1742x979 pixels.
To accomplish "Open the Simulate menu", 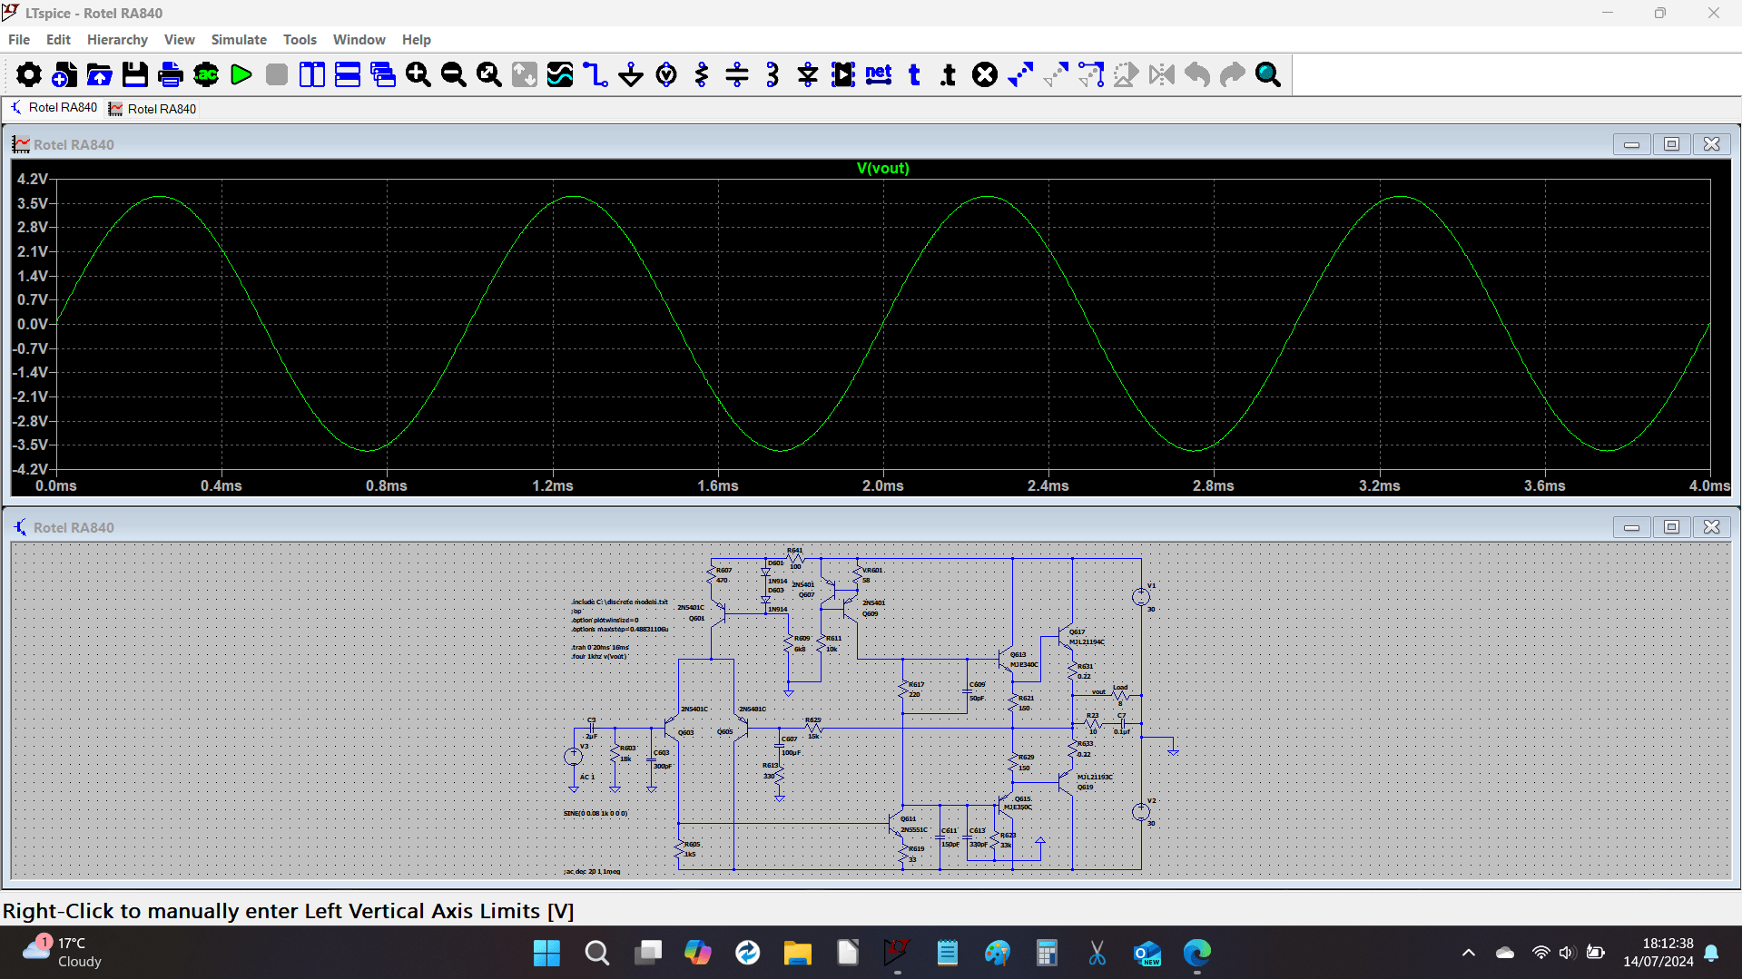I will pos(239,40).
